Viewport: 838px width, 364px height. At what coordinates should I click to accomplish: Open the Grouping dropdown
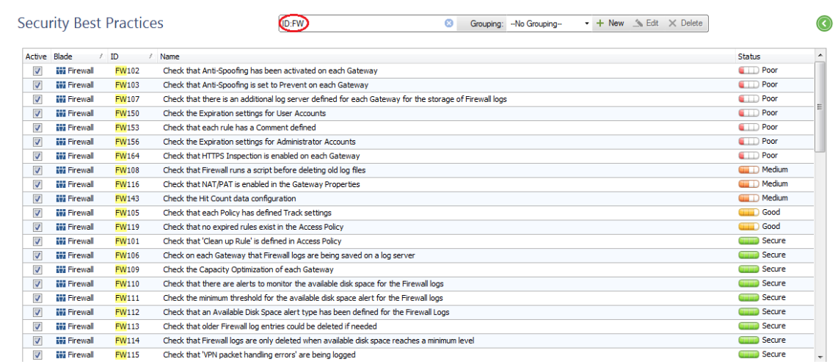[x=550, y=23]
